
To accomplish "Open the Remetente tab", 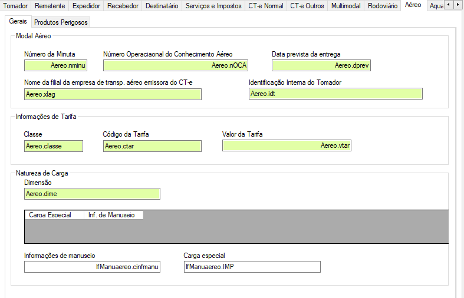I will (x=50, y=6).
